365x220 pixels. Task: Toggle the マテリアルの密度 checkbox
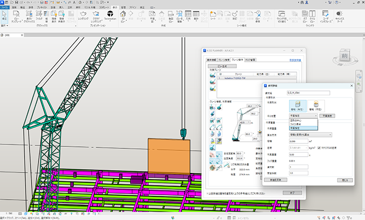pos(320,148)
